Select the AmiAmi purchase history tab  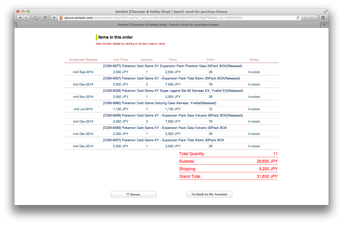click(x=168, y=25)
